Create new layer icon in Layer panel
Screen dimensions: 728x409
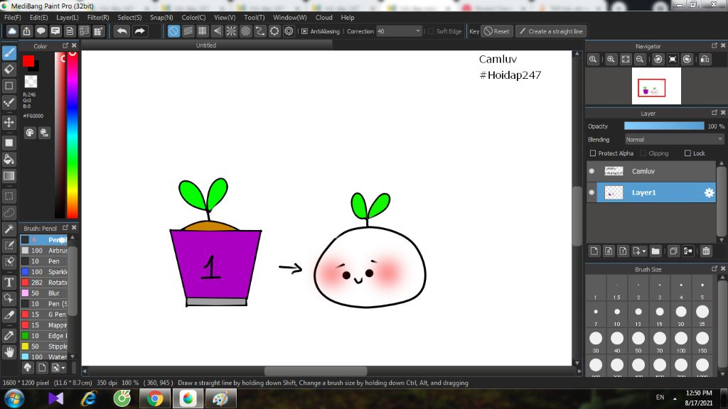[594, 251]
